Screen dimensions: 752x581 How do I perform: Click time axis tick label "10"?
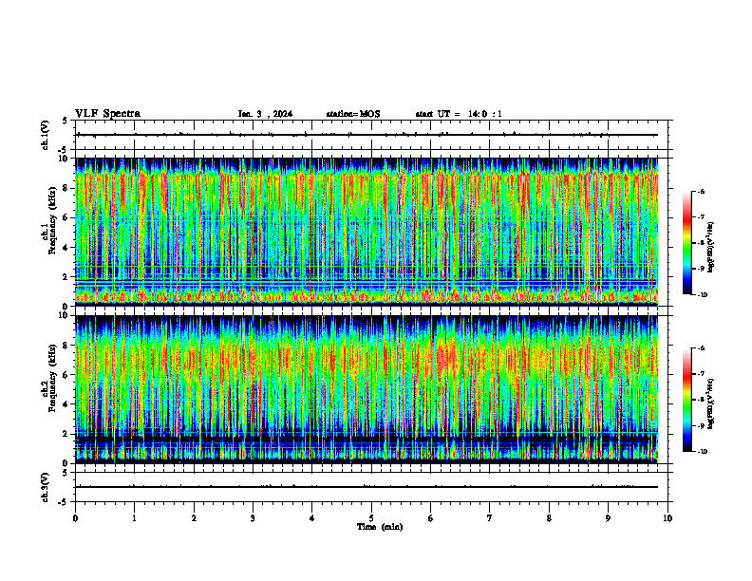pyautogui.click(x=667, y=518)
